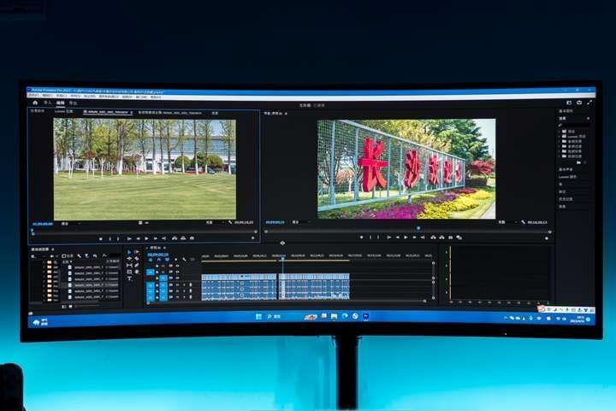Mute the first audio track
Image resolution: width=616 pixels, height=411 pixels.
(x=177, y=285)
